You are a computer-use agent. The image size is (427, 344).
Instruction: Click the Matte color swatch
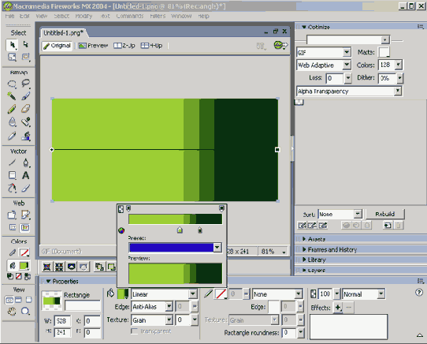[x=384, y=52]
